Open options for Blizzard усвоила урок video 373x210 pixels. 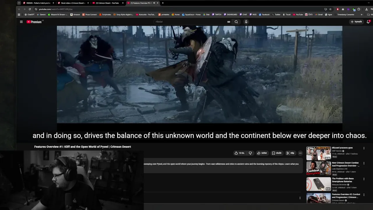(x=364, y=148)
